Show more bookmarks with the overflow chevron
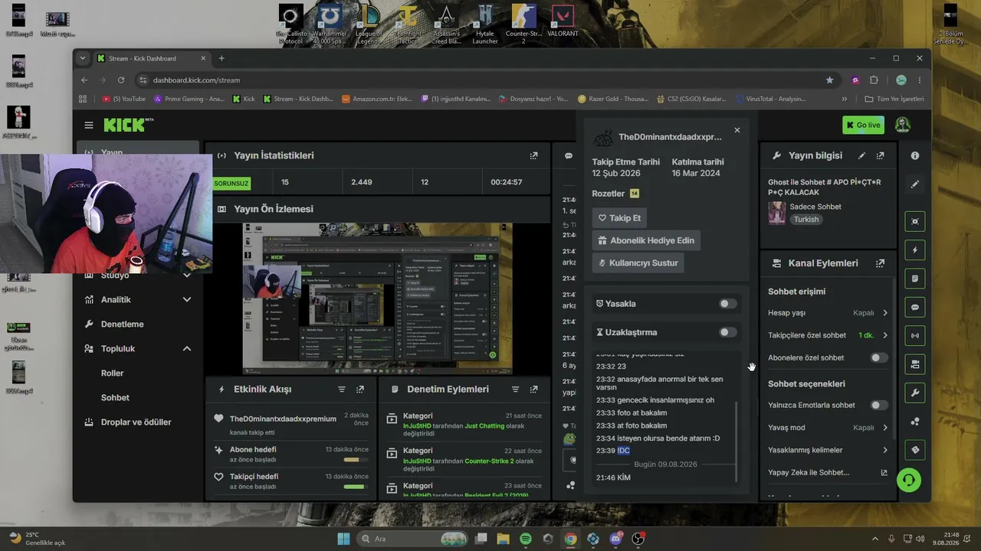 pos(845,99)
